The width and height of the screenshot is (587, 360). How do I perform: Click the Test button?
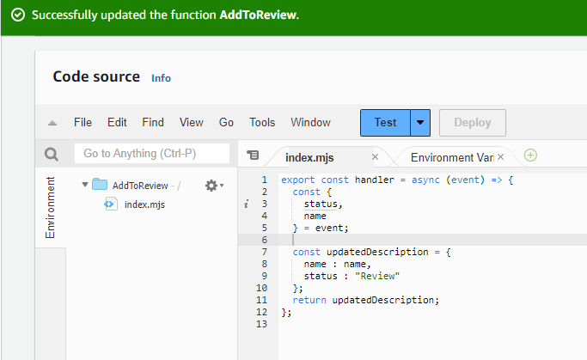tap(385, 123)
